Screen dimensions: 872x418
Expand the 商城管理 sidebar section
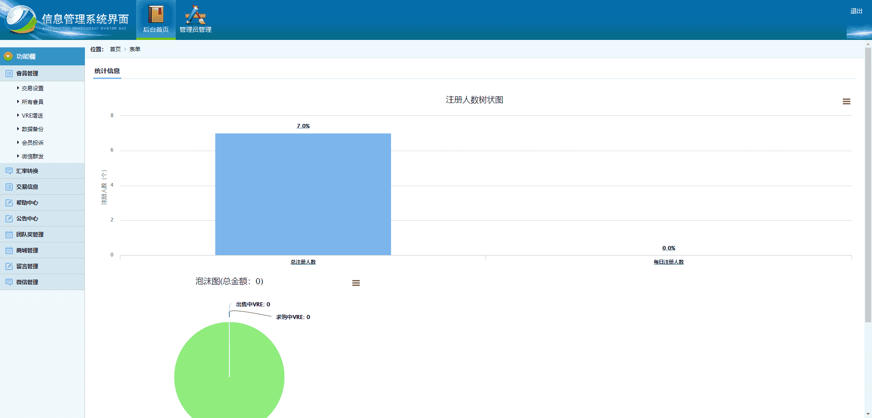click(27, 251)
